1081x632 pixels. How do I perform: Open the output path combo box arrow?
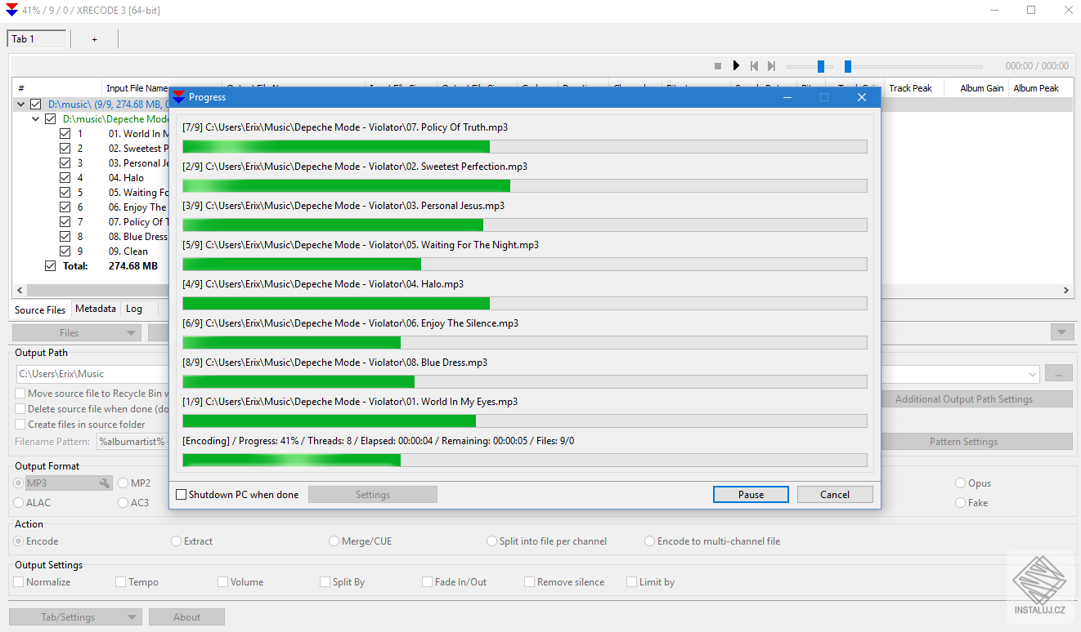click(x=1031, y=374)
